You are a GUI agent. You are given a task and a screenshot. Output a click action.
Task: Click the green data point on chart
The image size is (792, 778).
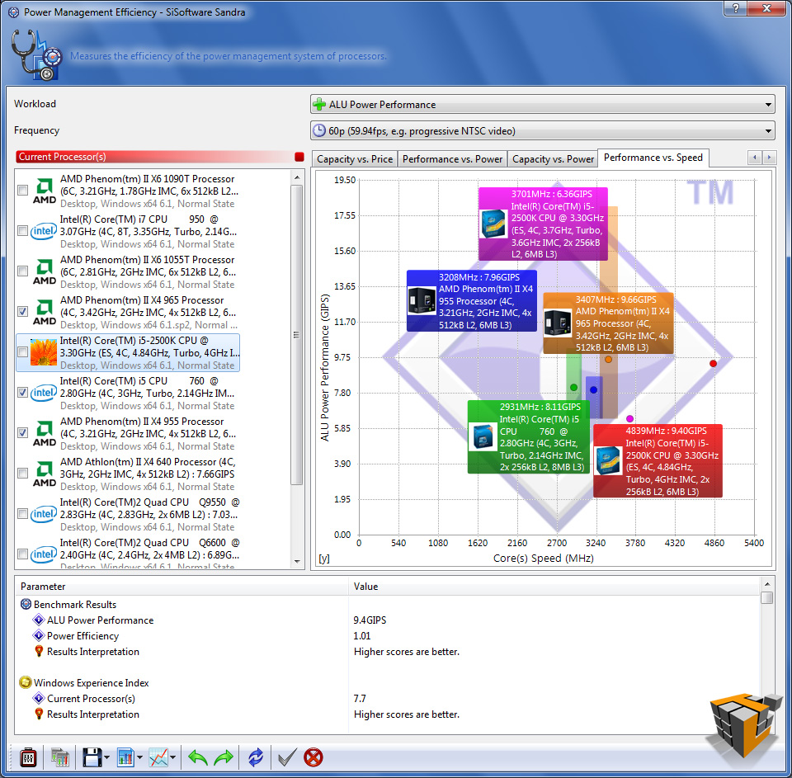pos(573,388)
